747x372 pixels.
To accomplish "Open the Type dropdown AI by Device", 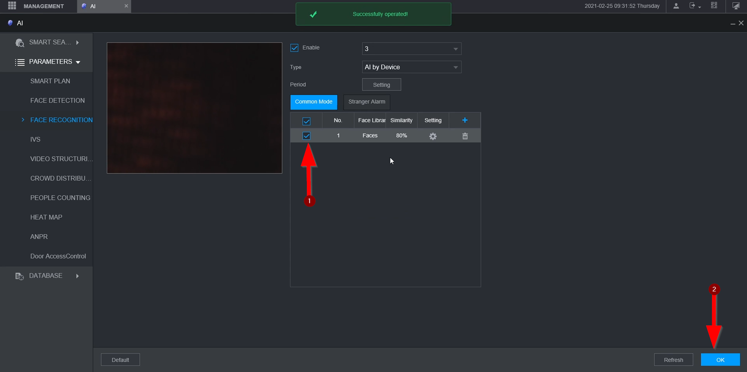I will [x=411, y=67].
